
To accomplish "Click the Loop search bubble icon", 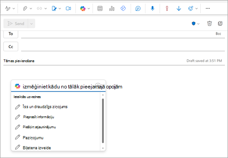I will tap(138, 8).
